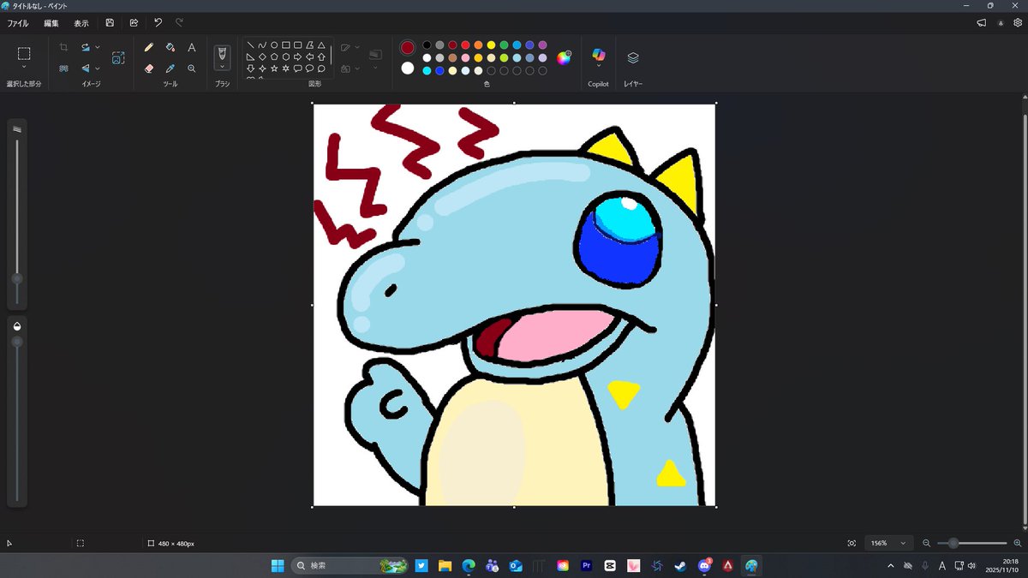Screen dimensions: 1028x578
Task: Adjust the zoom slider handle
Action: [953, 543]
